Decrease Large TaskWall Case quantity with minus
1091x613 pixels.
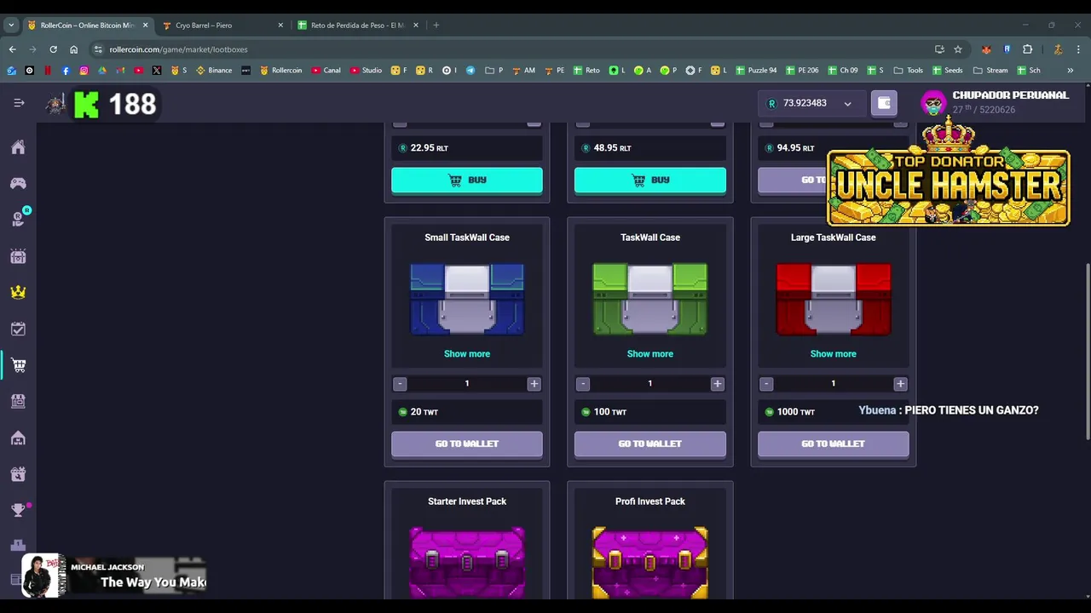[766, 384]
